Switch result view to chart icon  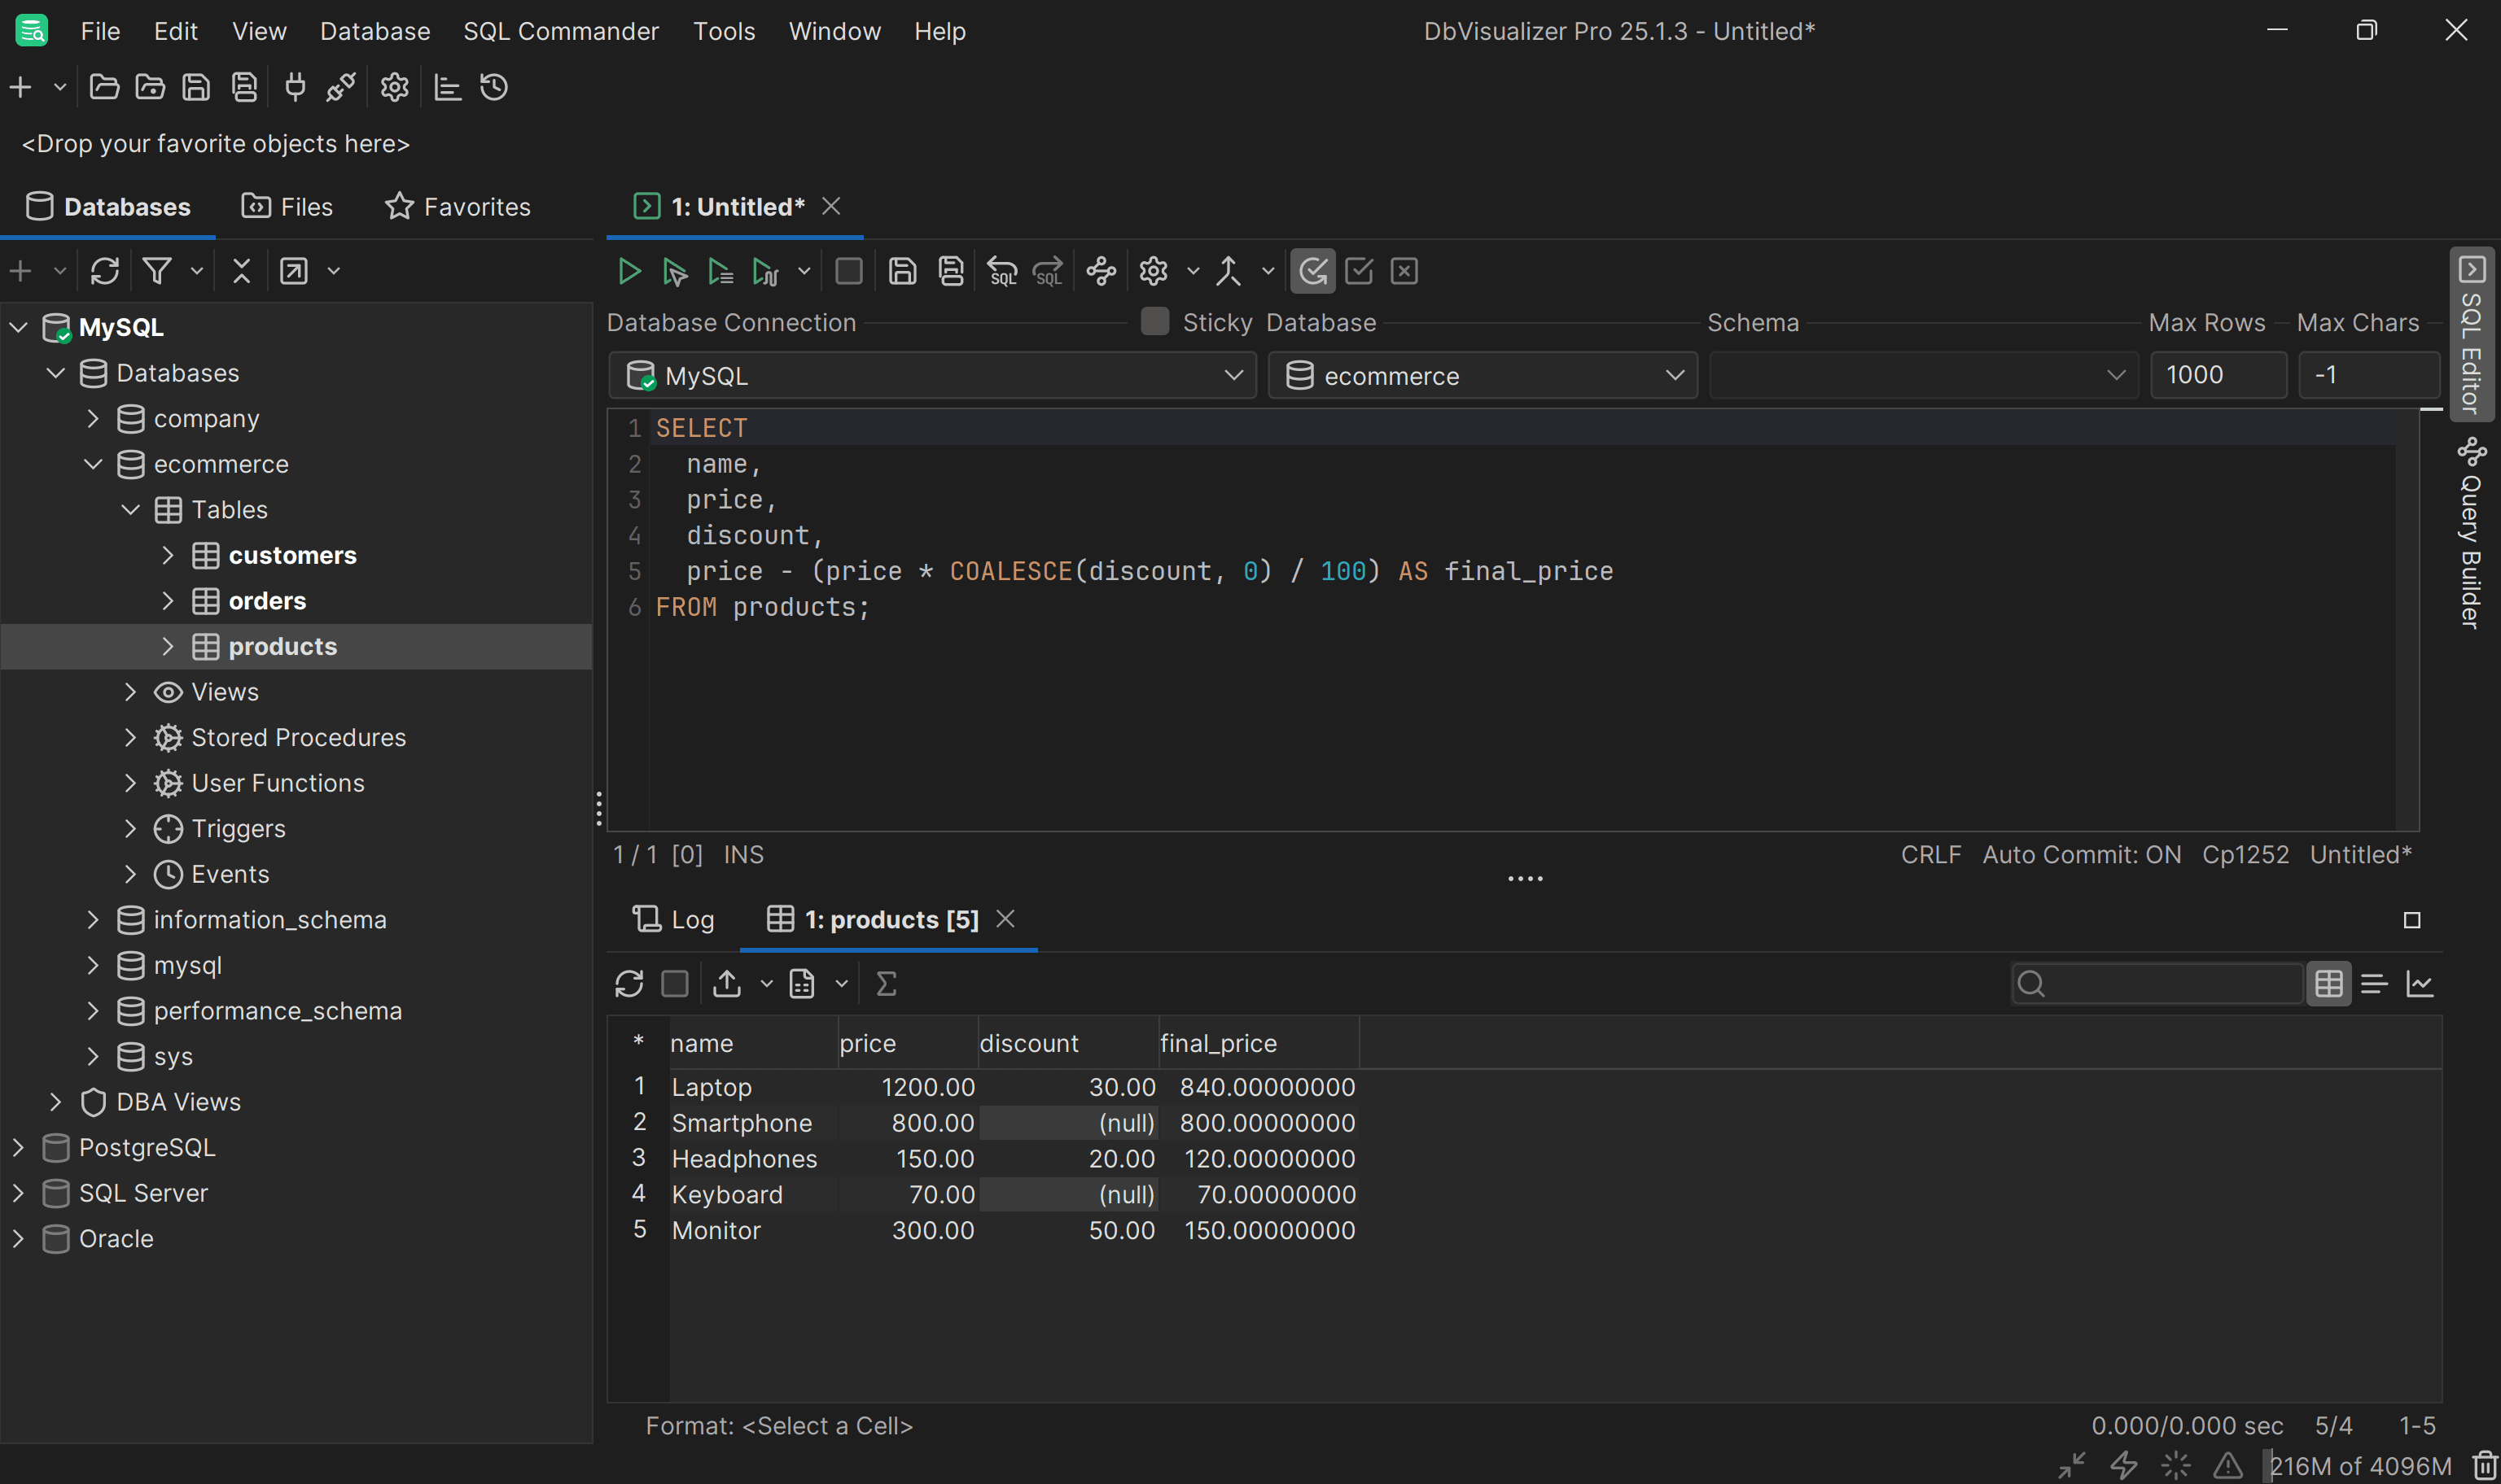tap(2420, 984)
